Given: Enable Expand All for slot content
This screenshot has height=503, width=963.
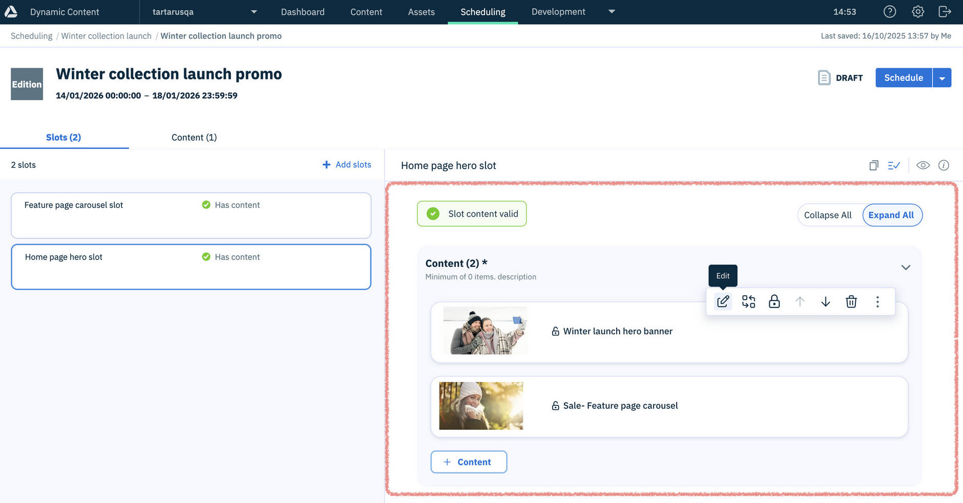Looking at the screenshot, I should pyautogui.click(x=892, y=215).
